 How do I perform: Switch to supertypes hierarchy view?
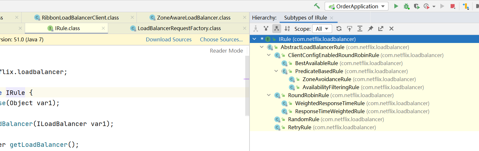(x=266, y=29)
